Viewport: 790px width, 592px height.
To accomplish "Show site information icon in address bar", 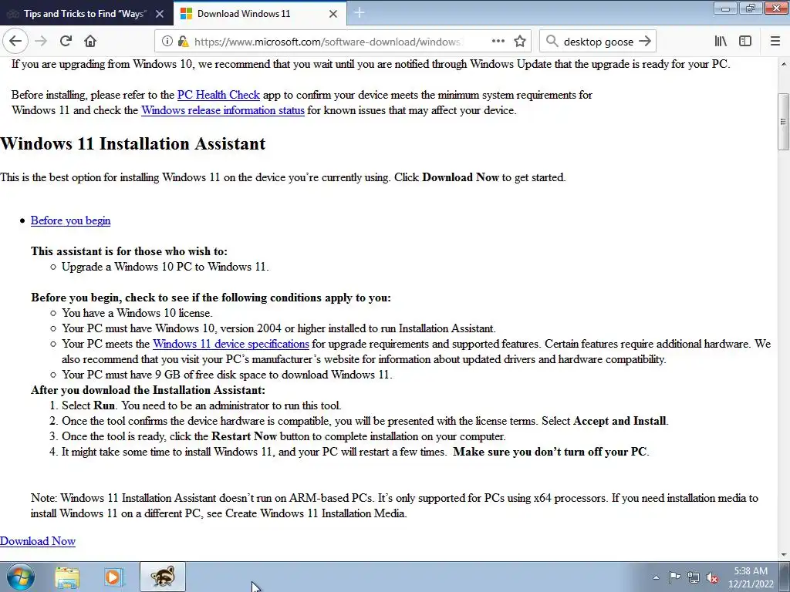I will tap(167, 42).
